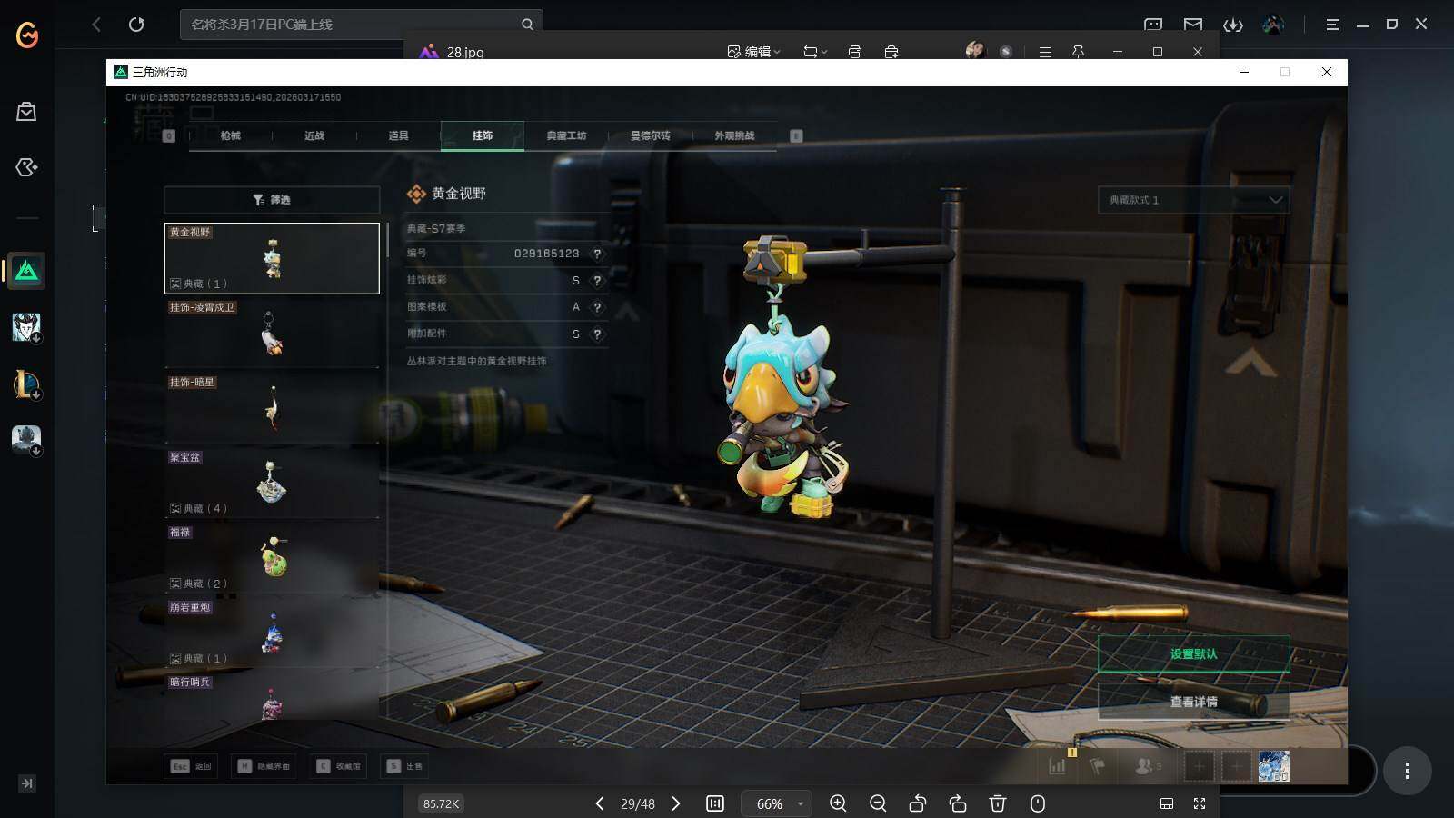Switch to the 外观挑战 tab
Image resolution: width=1454 pixels, height=818 pixels.
click(x=734, y=135)
